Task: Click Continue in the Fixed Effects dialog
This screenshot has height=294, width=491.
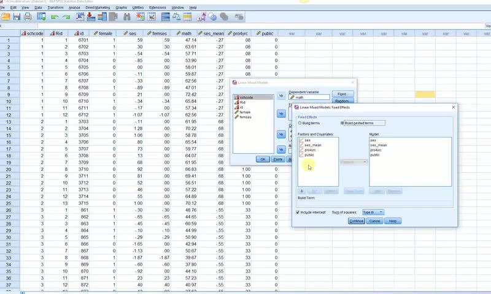Action: point(357,221)
